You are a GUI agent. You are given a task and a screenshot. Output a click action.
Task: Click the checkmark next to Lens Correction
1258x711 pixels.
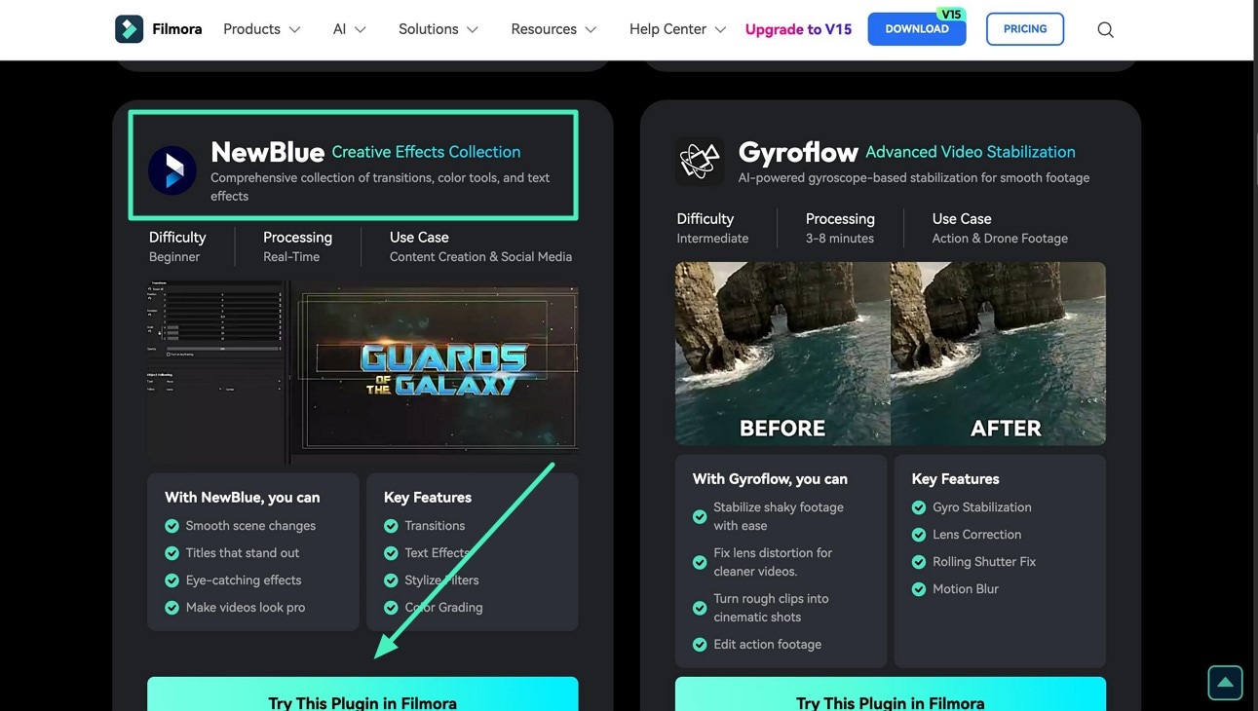pyautogui.click(x=918, y=535)
